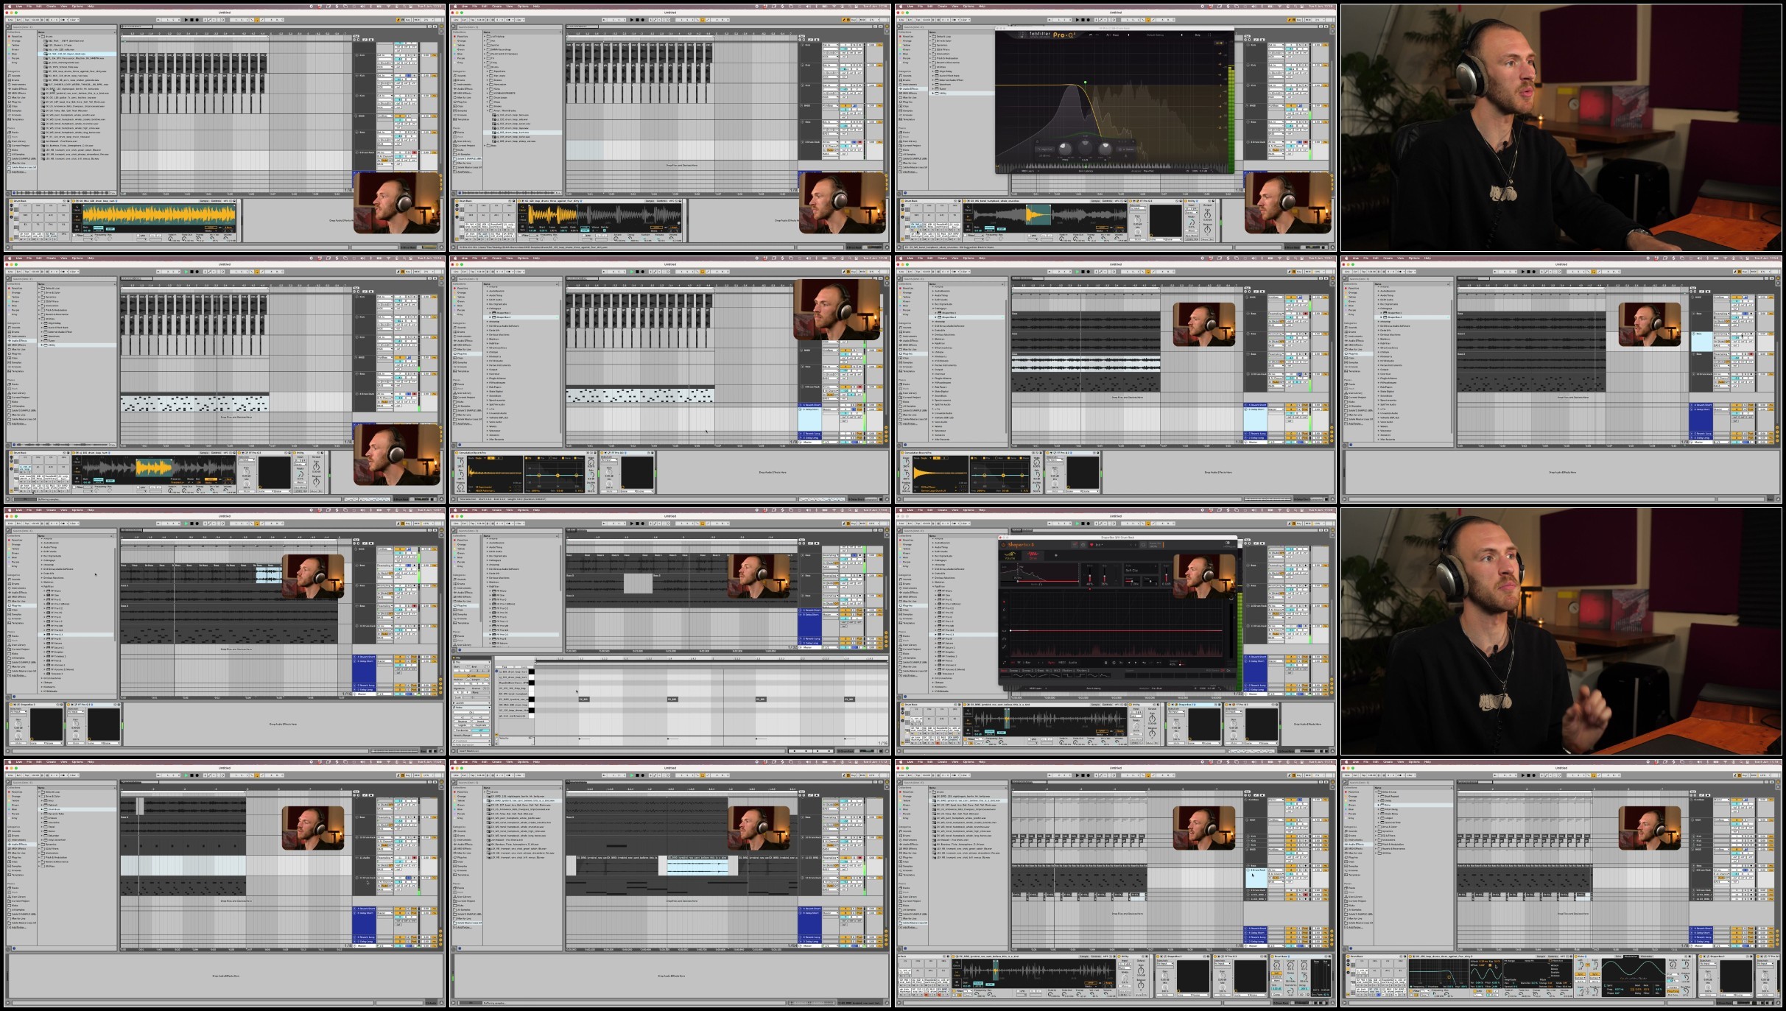Open the High Cut shape dropdown in Pro-Q 3
1786x1011 pixels.
tap(1045, 149)
